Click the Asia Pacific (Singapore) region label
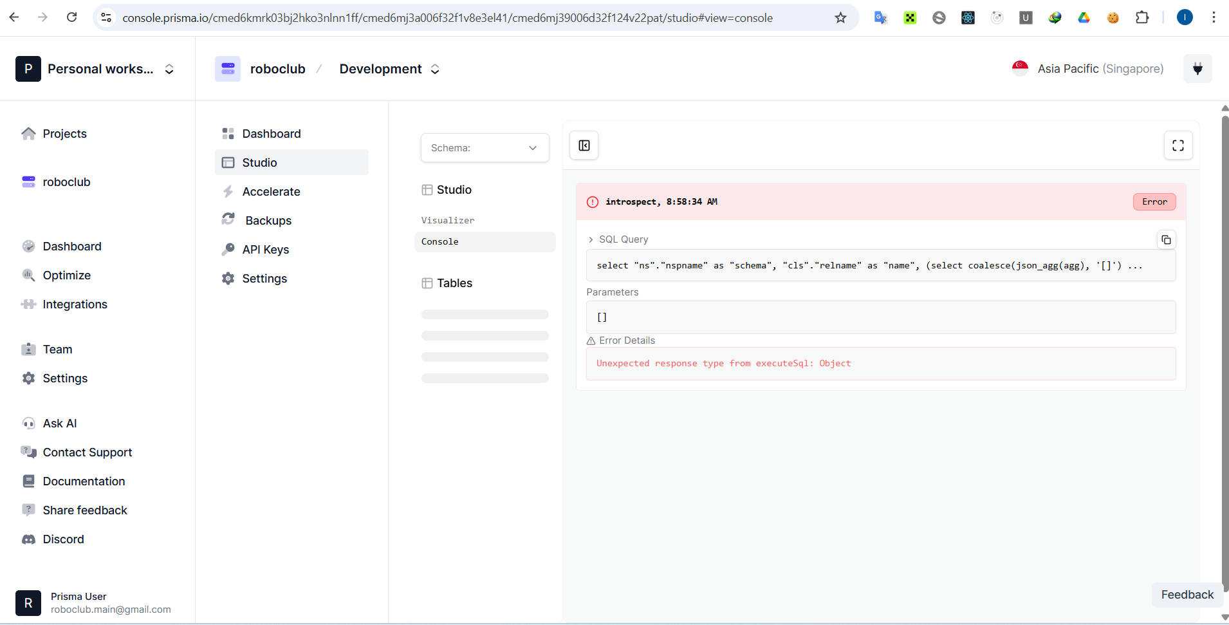 coord(1100,69)
